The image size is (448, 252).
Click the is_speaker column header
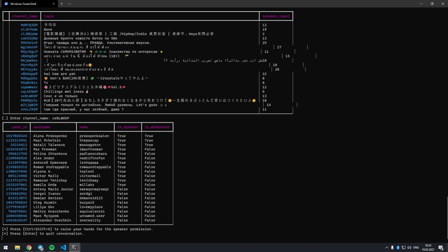[128, 127]
